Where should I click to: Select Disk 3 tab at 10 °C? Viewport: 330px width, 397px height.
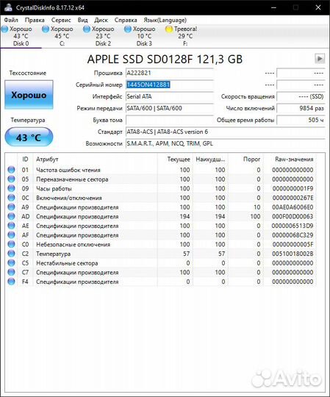tap(144, 36)
